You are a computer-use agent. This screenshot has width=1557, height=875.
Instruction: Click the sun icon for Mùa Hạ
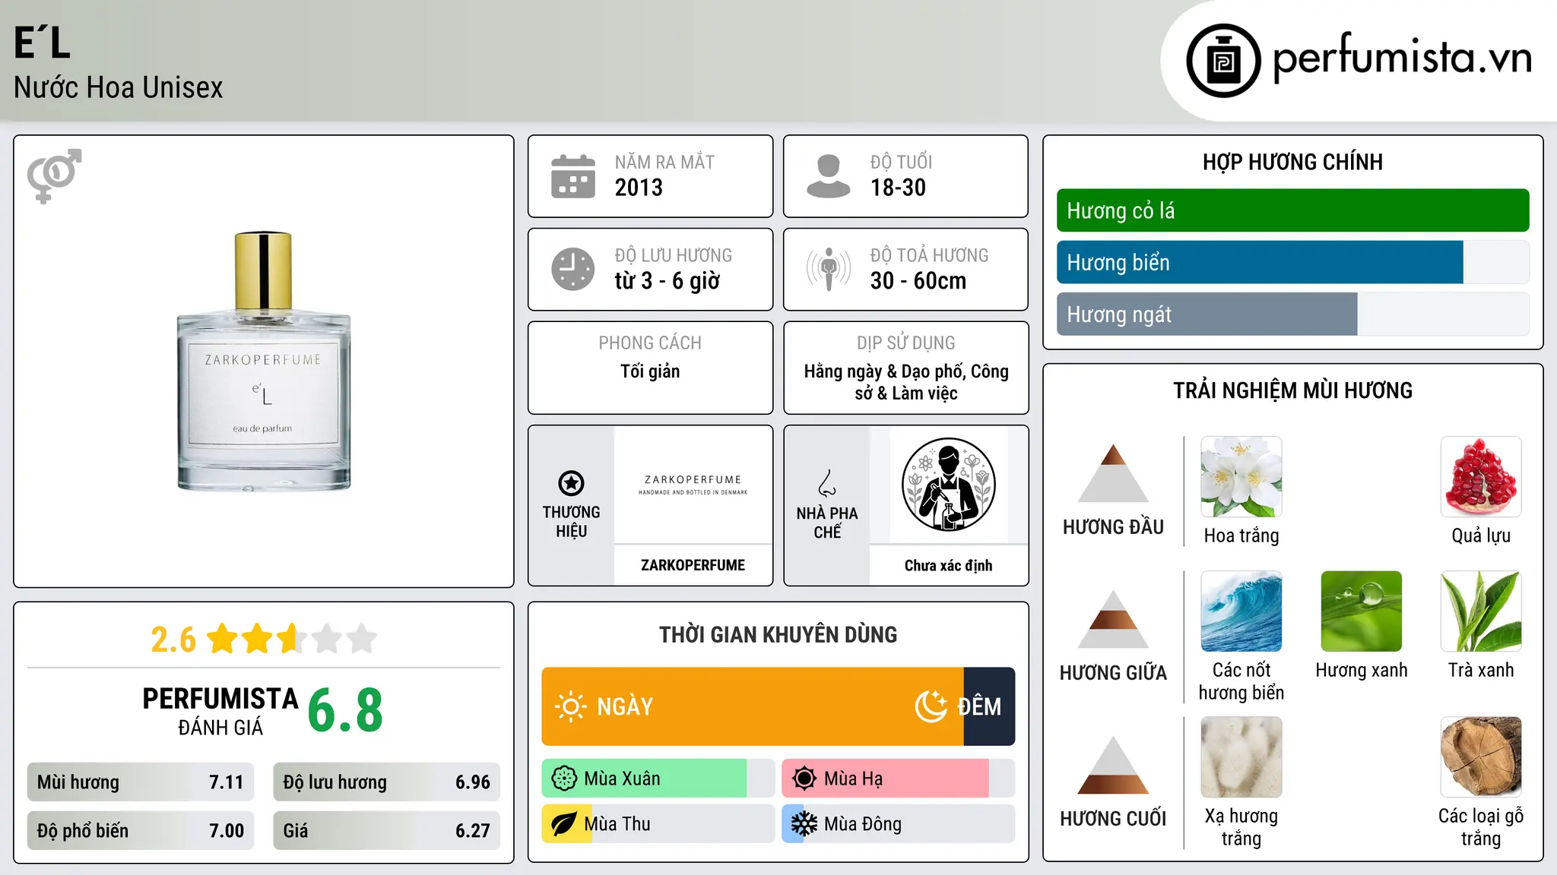(x=804, y=779)
